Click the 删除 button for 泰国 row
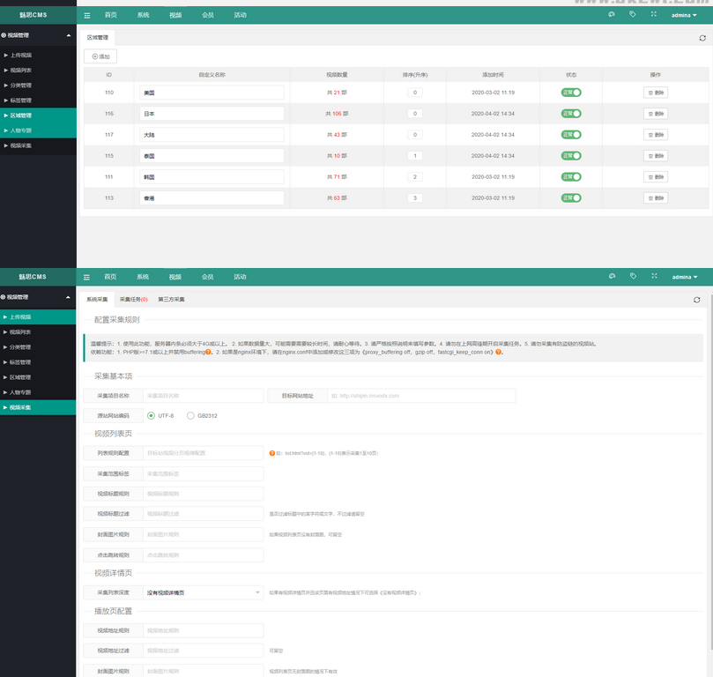 click(x=656, y=155)
